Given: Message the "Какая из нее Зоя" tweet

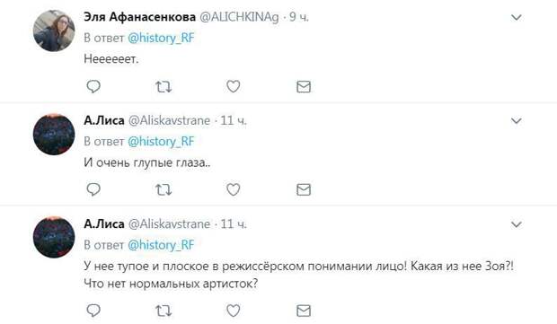Looking at the screenshot, I should pos(304,311).
